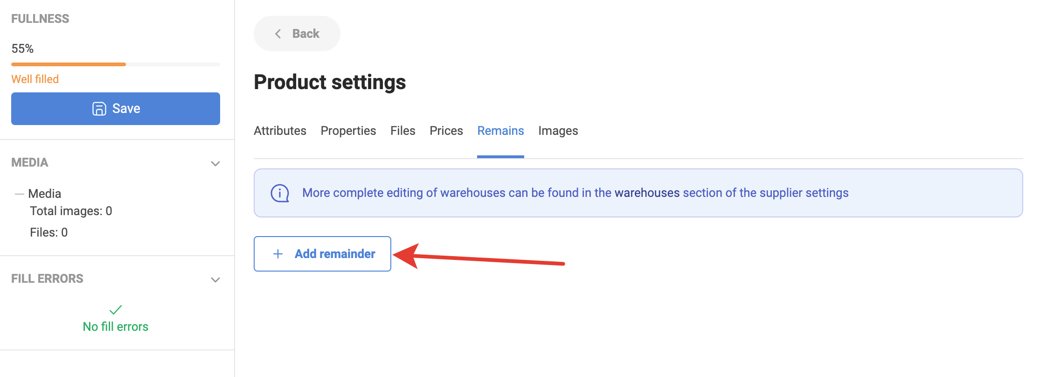Open the Images tab

pos(558,131)
